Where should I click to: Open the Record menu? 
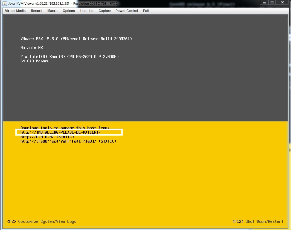pos(37,11)
